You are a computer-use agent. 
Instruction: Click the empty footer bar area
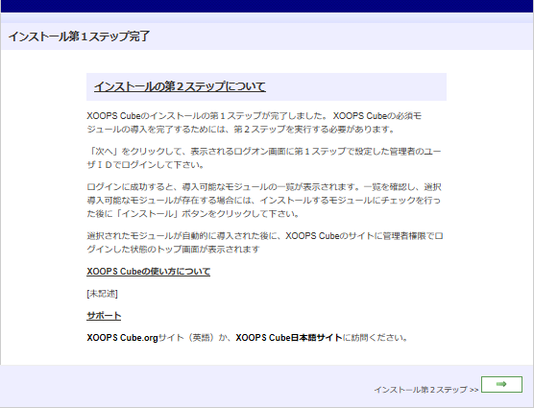pyautogui.click(x=187, y=386)
